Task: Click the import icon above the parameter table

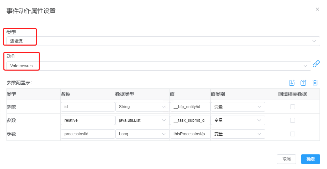Action: point(292,83)
